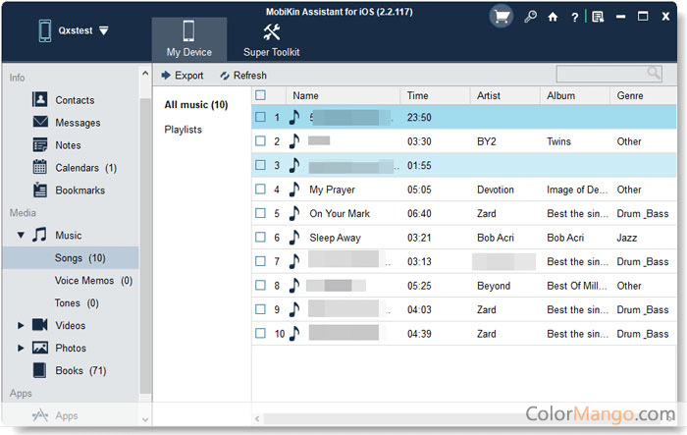Tick the checkbox for Sleep Away
Viewport: 687px width, 435px height.
click(260, 238)
